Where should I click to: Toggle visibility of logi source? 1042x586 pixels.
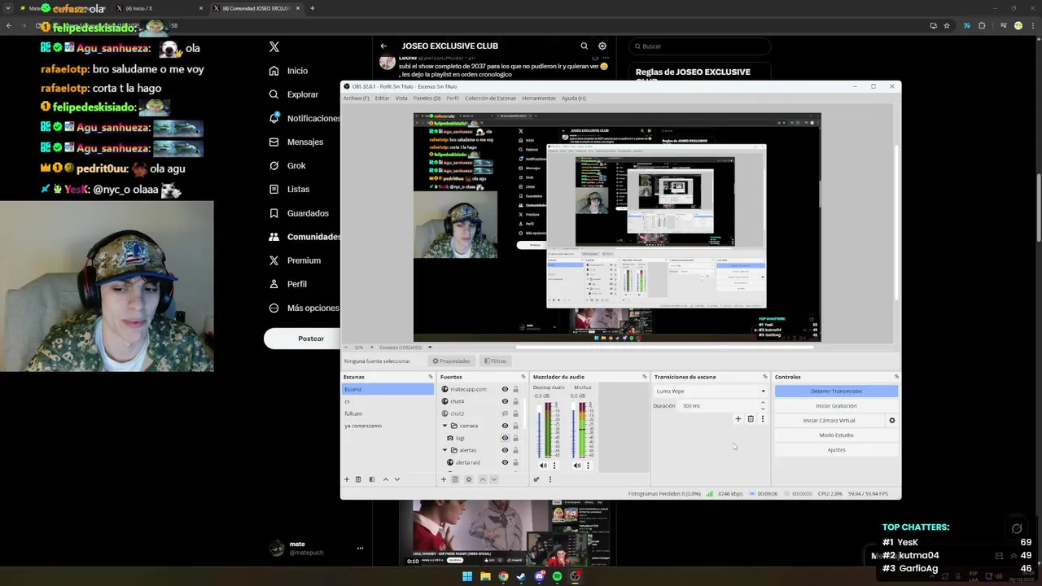pos(505,438)
